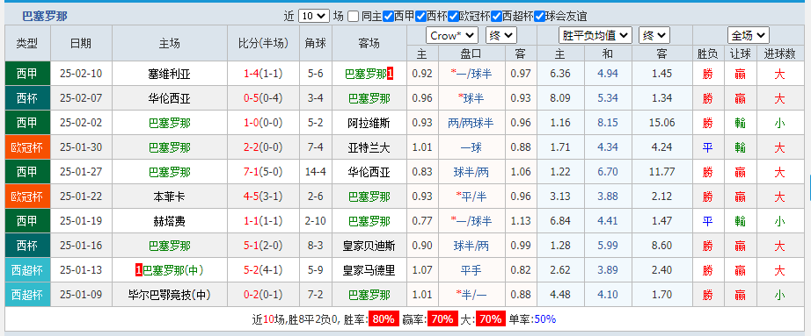
Task: Uncheck the 西超杯 filter checkbox
Action: (496, 17)
